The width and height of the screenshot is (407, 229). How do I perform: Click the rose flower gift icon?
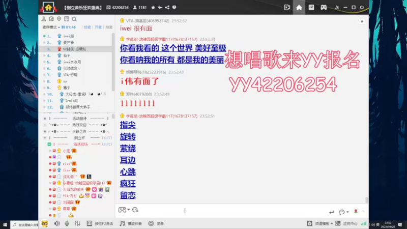[356, 212]
